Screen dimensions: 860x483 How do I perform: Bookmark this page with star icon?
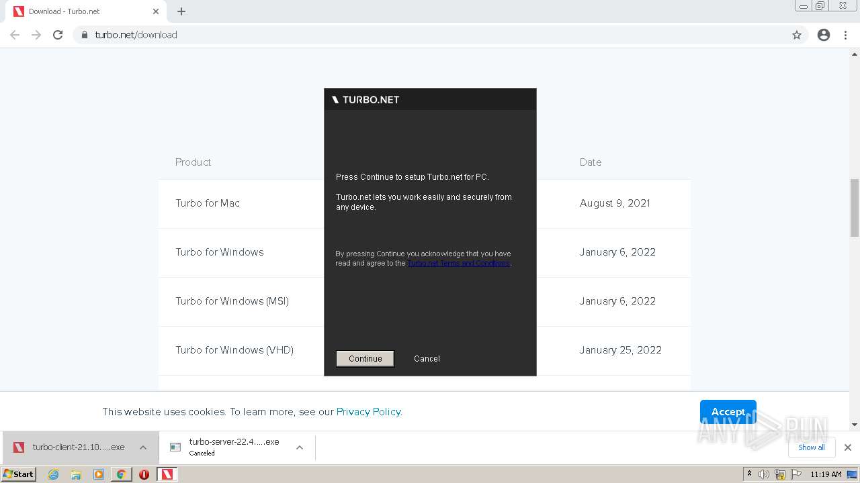pos(797,35)
